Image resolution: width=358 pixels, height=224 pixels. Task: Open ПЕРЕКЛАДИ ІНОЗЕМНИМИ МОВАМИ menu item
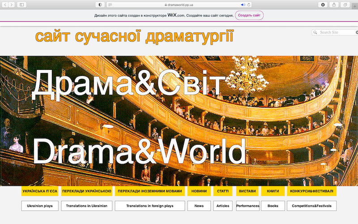point(150,191)
